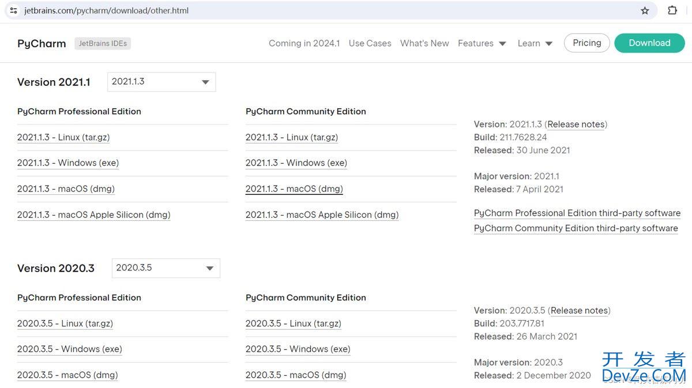
Task: Expand the Learn menu
Action: point(535,43)
